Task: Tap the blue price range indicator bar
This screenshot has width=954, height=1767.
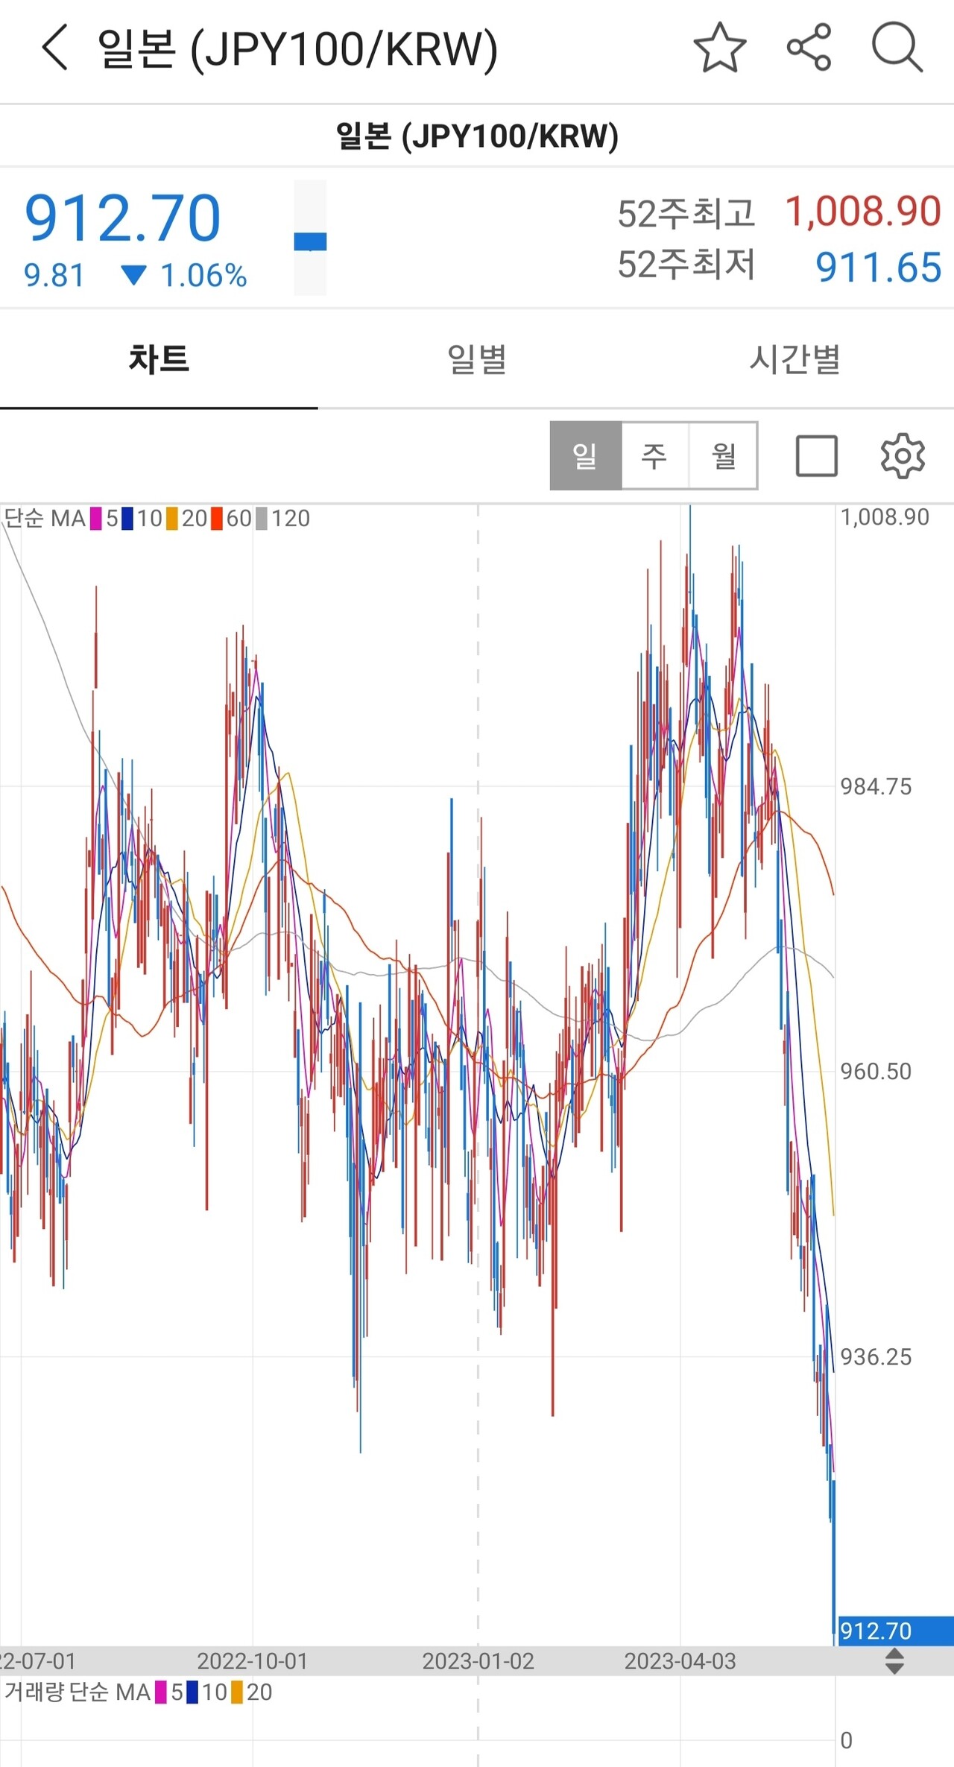Action: [x=310, y=241]
